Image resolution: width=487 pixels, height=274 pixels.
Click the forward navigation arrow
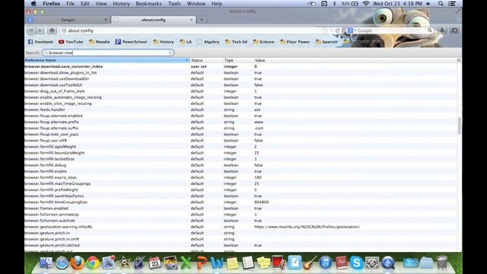[x=40, y=30]
